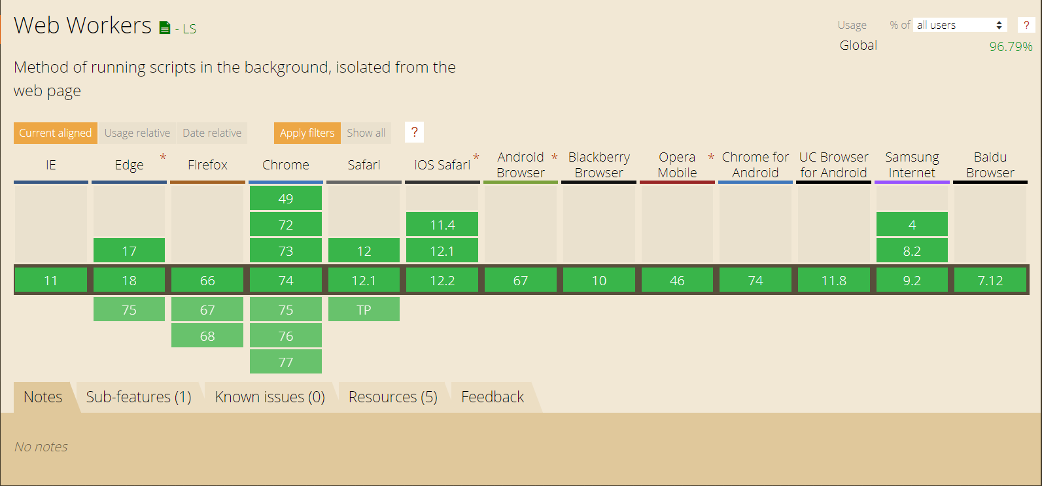1042x486 pixels.
Task: Click the Firefox column header
Action: [x=207, y=165]
